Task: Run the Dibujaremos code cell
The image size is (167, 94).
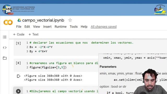Action: (18, 91)
